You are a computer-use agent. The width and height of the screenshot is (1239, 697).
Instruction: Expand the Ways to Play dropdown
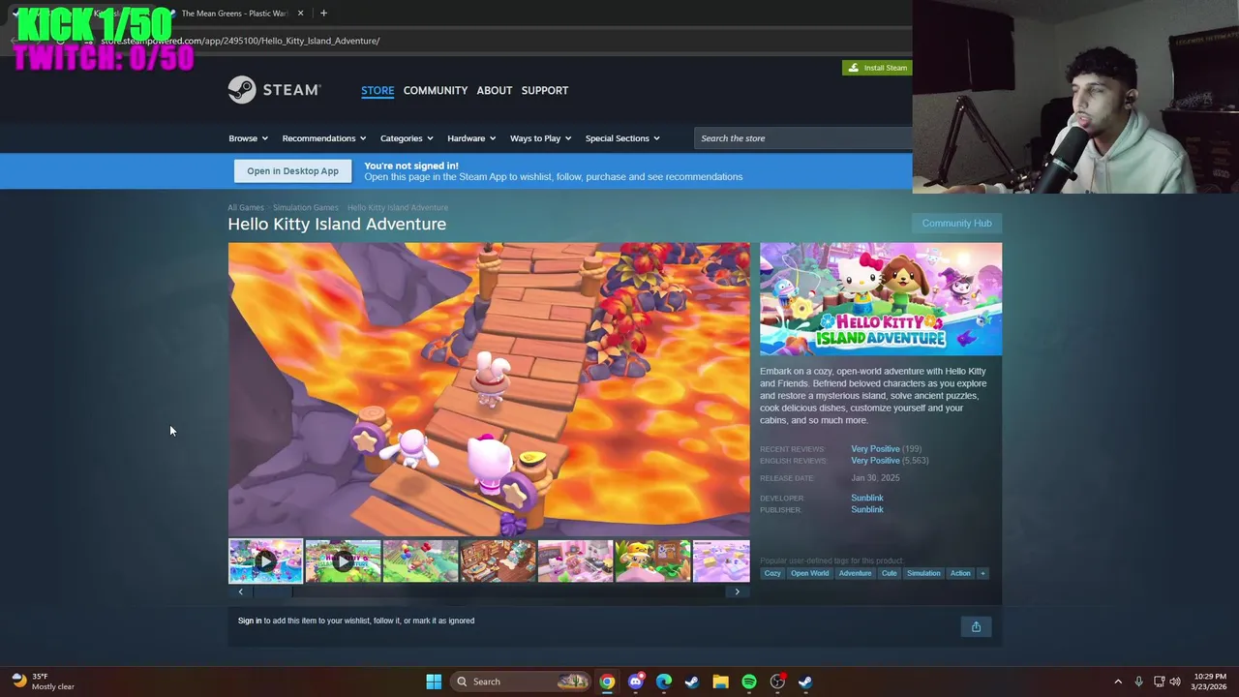(540, 138)
